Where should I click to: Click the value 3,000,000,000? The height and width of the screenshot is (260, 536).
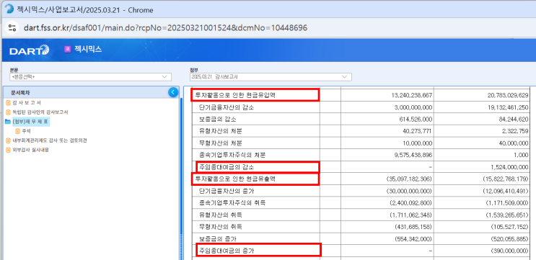[413, 107]
